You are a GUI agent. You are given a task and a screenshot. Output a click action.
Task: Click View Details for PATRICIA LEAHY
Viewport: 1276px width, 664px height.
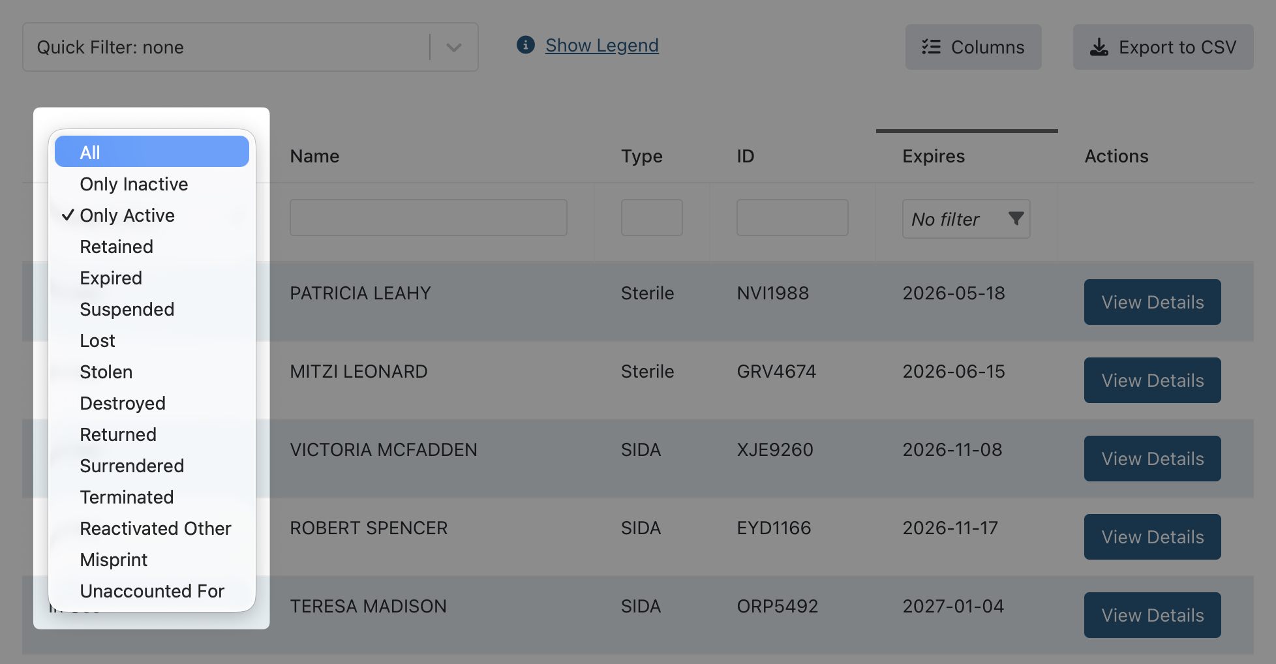1152,302
